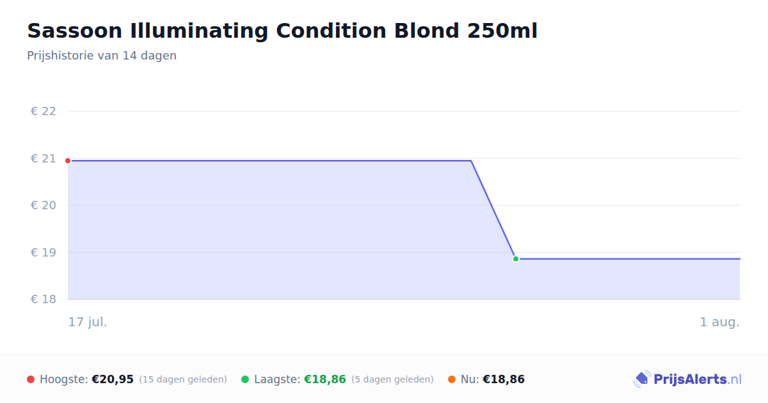Click the Nu €18,86 current price
The width and height of the screenshot is (768, 403).
(504, 379)
